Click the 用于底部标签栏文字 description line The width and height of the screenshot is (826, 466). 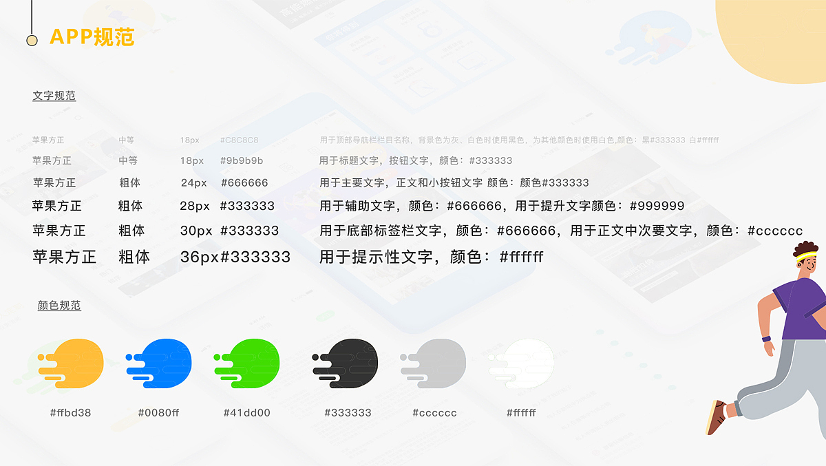click(x=561, y=231)
